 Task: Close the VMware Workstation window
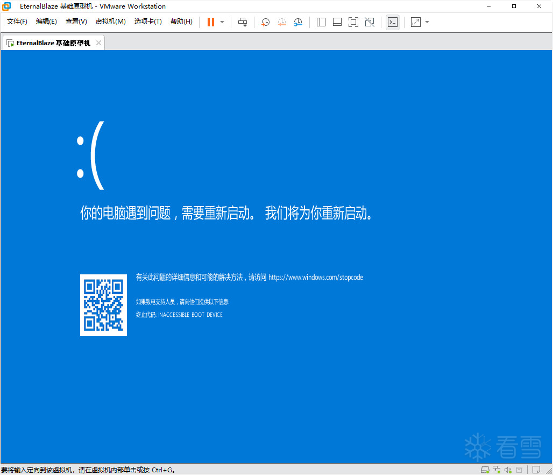539,6
